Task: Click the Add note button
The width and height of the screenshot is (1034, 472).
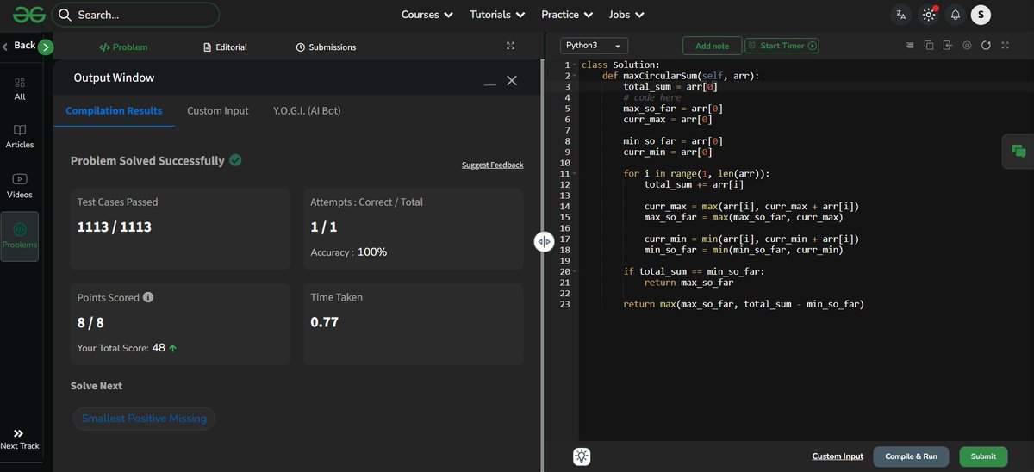Action: [712, 46]
